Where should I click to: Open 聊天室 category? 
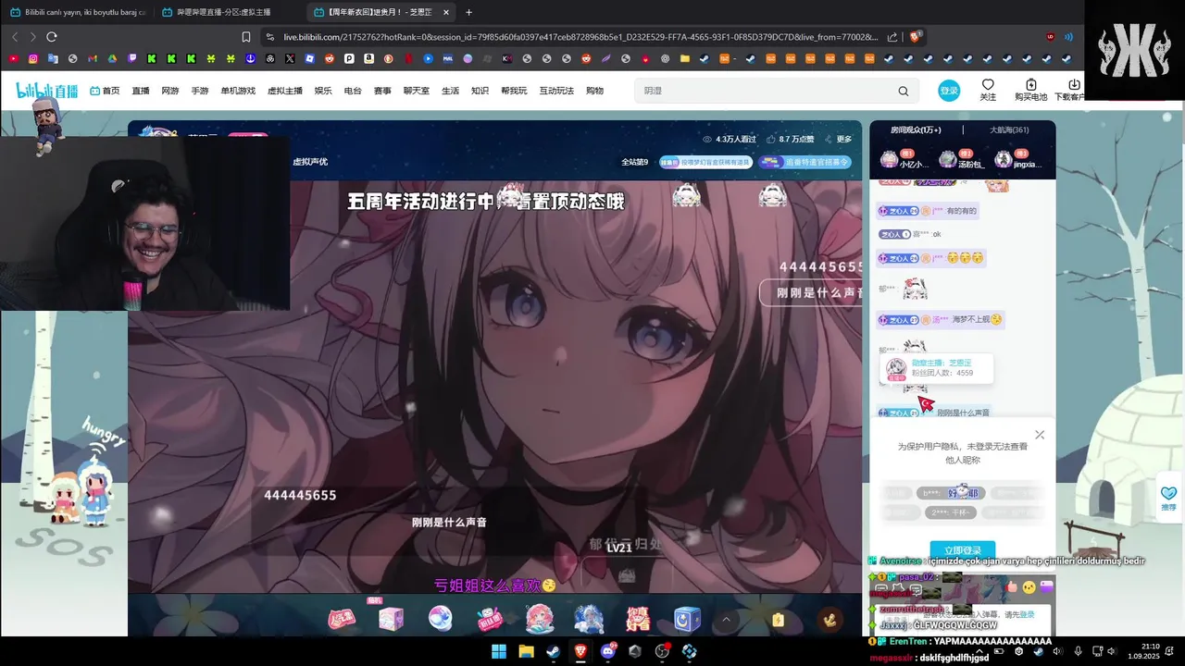coord(417,91)
